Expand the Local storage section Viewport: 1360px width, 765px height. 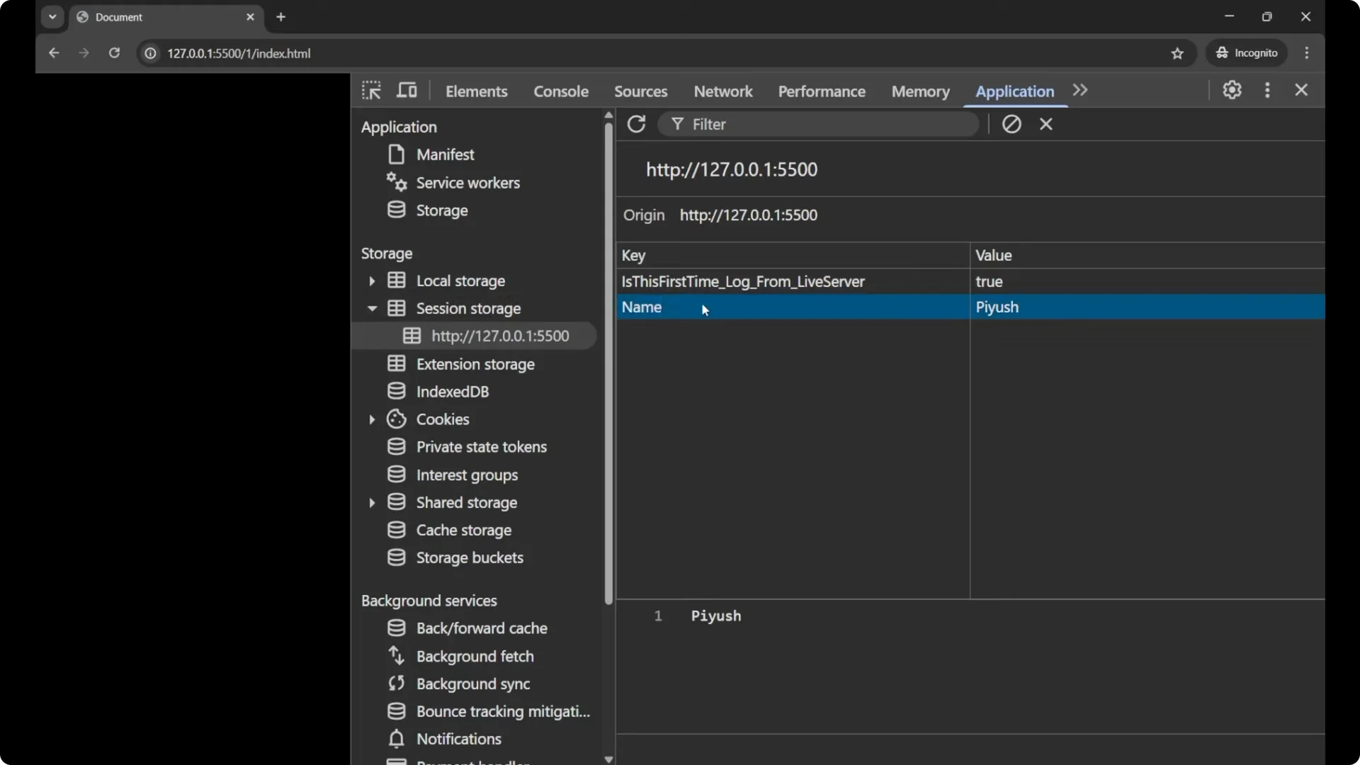point(373,280)
